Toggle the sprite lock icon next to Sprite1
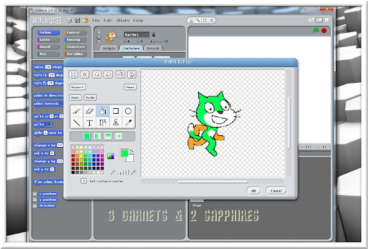368x249 pixels. [x=154, y=35]
